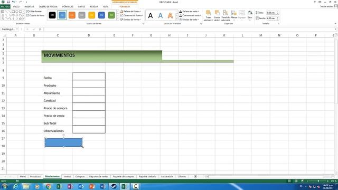Open the Clientes sheet tab
This screenshot has width=338, height=190.
[x=182, y=176]
